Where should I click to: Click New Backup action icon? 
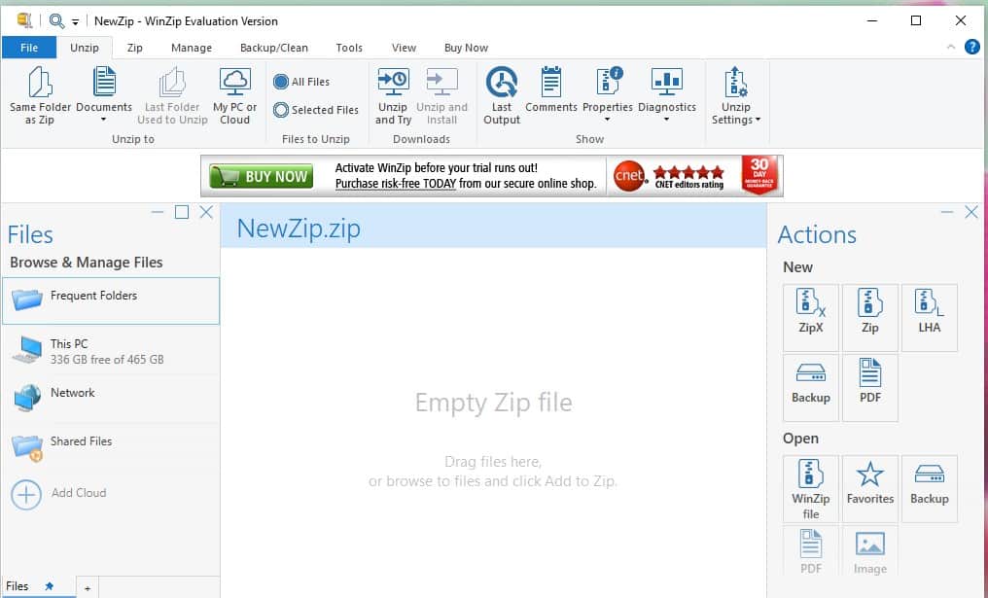pyautogui.click(x=810, y=382)
